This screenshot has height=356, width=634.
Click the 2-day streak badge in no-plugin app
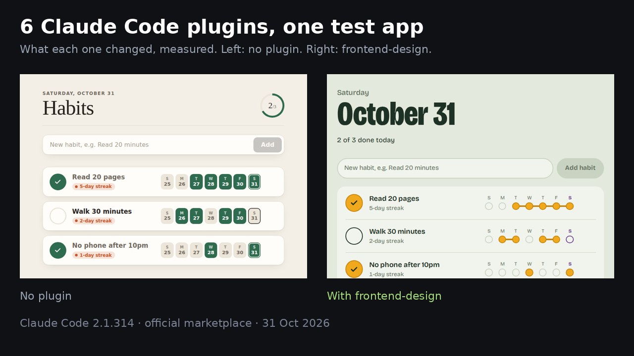pos(94,221)
